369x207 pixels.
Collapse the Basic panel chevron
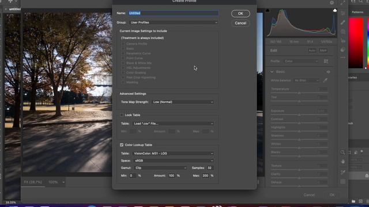coord(272,71)
